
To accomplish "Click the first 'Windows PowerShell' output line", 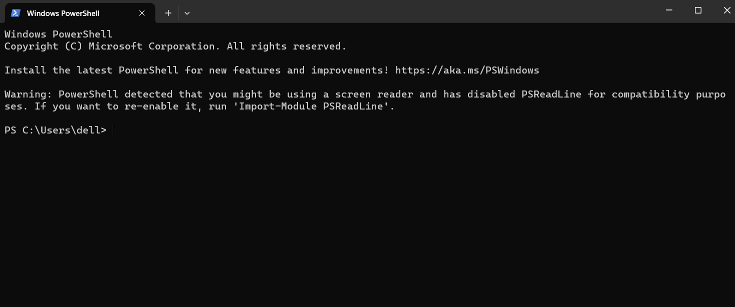I will pos(59,34).
